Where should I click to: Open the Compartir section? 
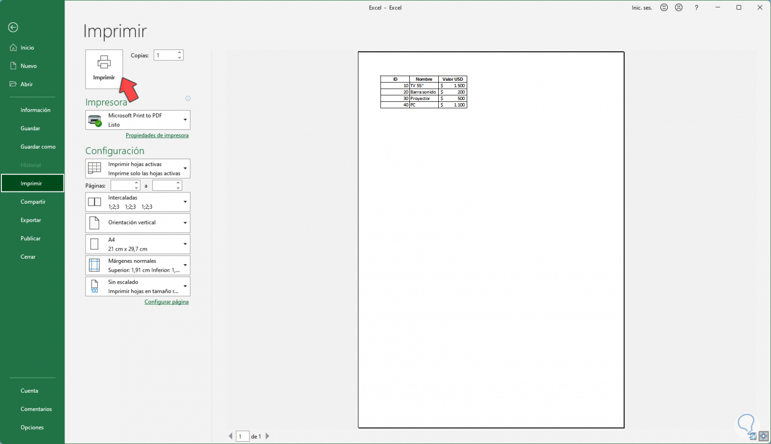coord(32,202)
